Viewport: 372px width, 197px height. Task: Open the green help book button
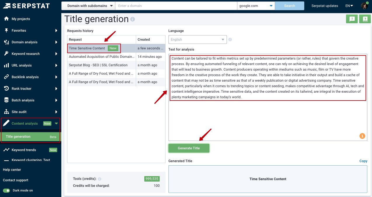click(x=365, y=19)
